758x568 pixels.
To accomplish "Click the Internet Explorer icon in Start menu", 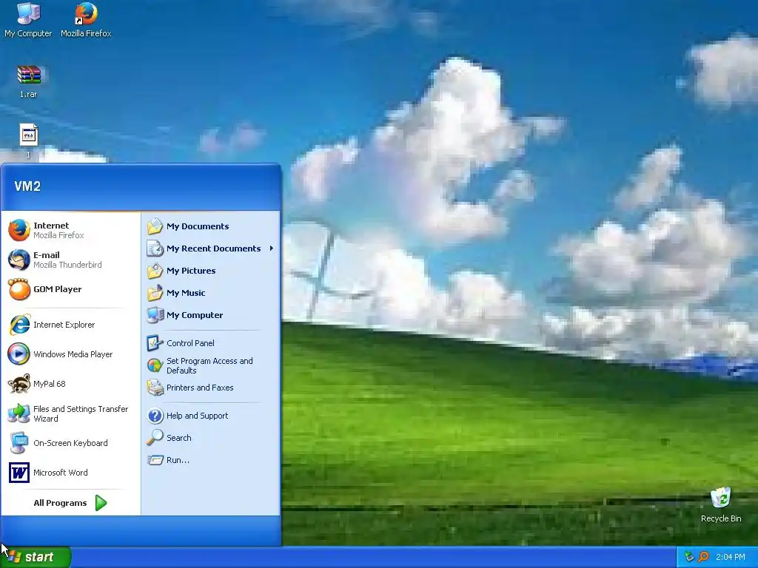I will click(19, 325).
